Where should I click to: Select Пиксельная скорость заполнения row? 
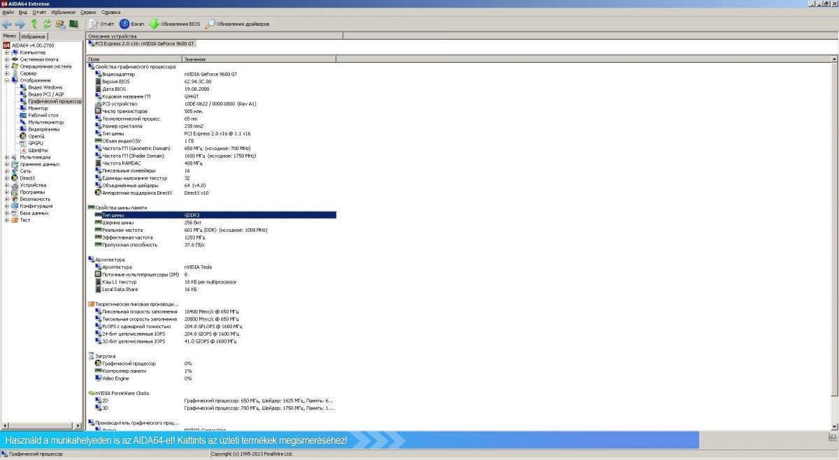[211, 311]
